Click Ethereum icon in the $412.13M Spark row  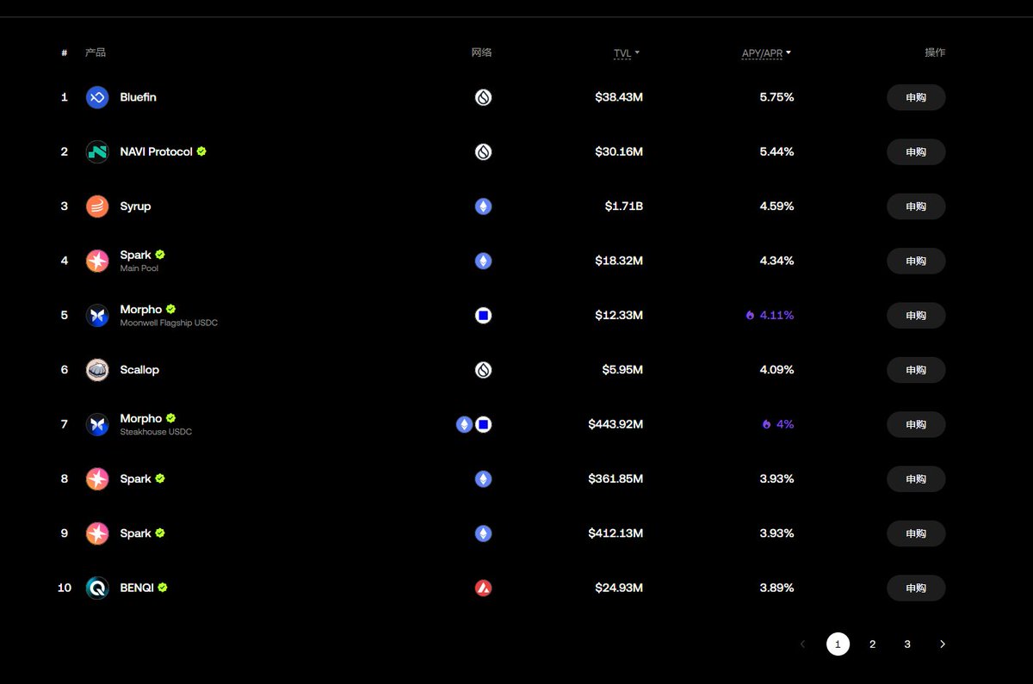pos(483,533)
